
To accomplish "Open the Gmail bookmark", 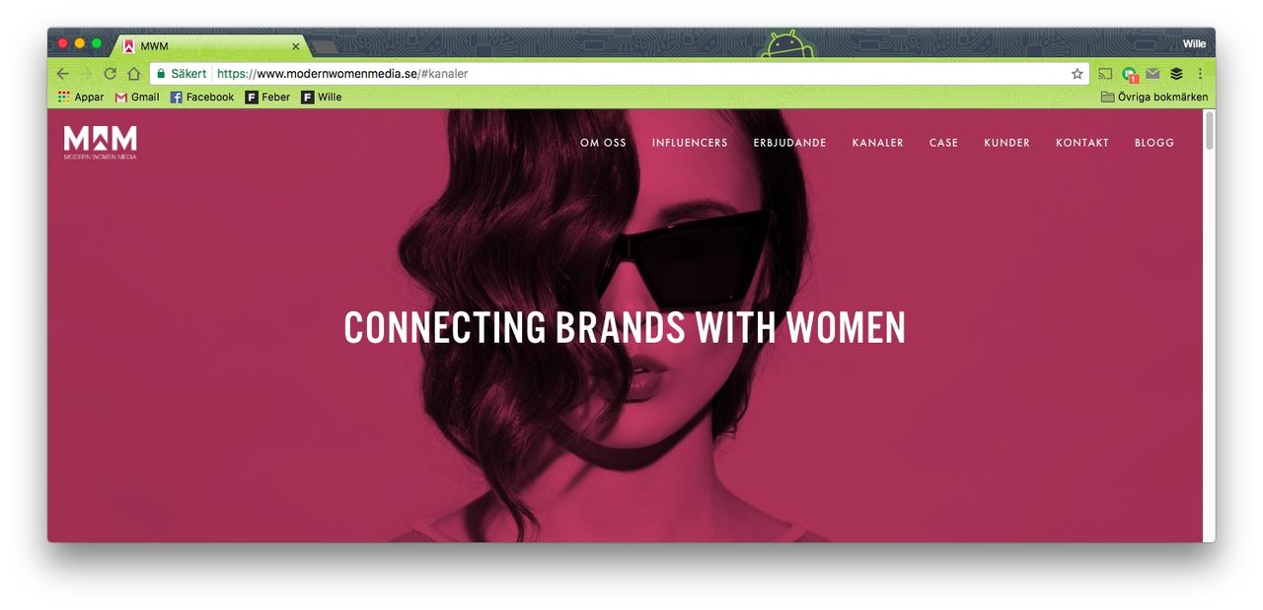I will 137,98.
